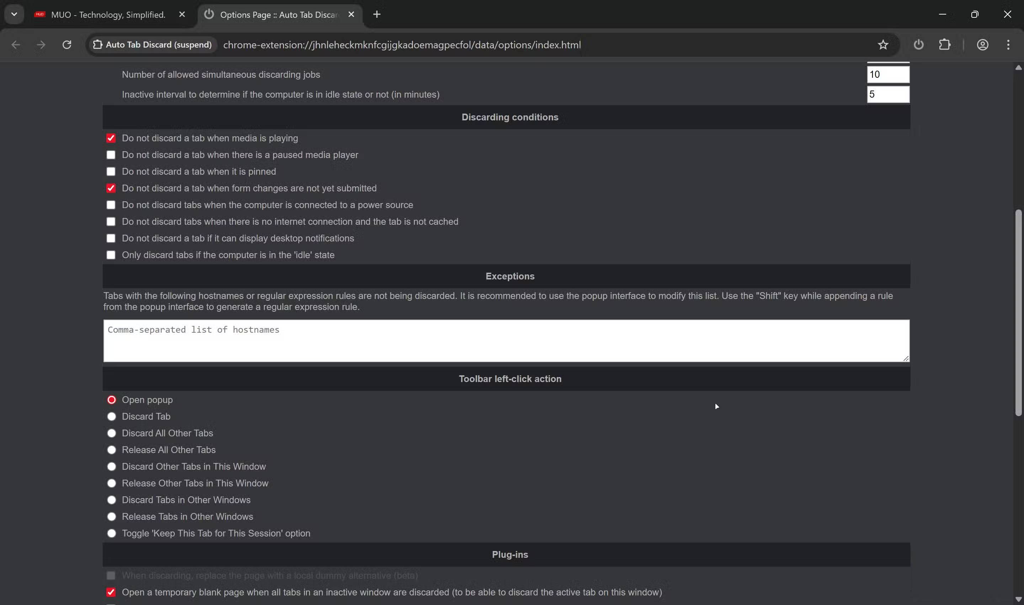Click the comma-separated hostnames text area
Viewport: 1024px width, 605px height.
(506, 341)
